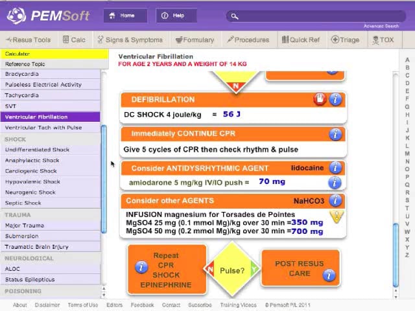Screen dimensions: 415x311
Task: Open Formulary tab
Action: point(196,40)
